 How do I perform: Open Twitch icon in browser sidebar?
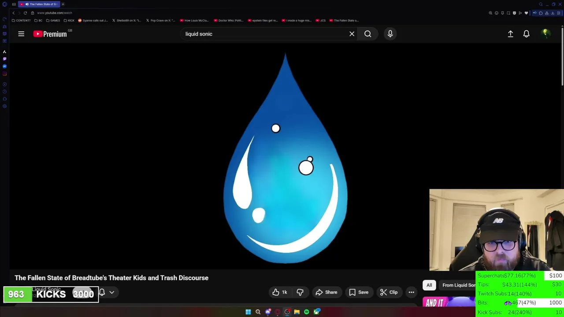tap(4, 59)
